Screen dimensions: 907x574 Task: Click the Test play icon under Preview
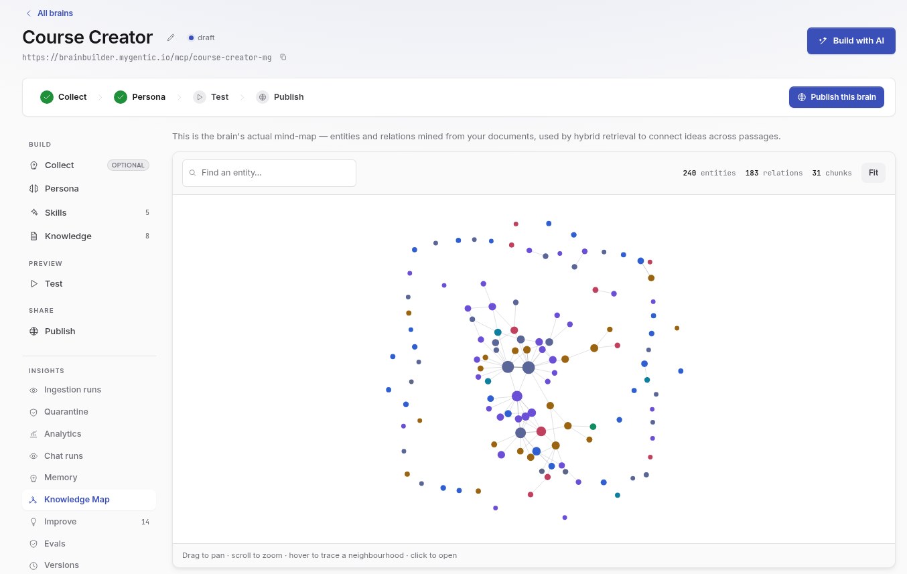tap(33, 284)
